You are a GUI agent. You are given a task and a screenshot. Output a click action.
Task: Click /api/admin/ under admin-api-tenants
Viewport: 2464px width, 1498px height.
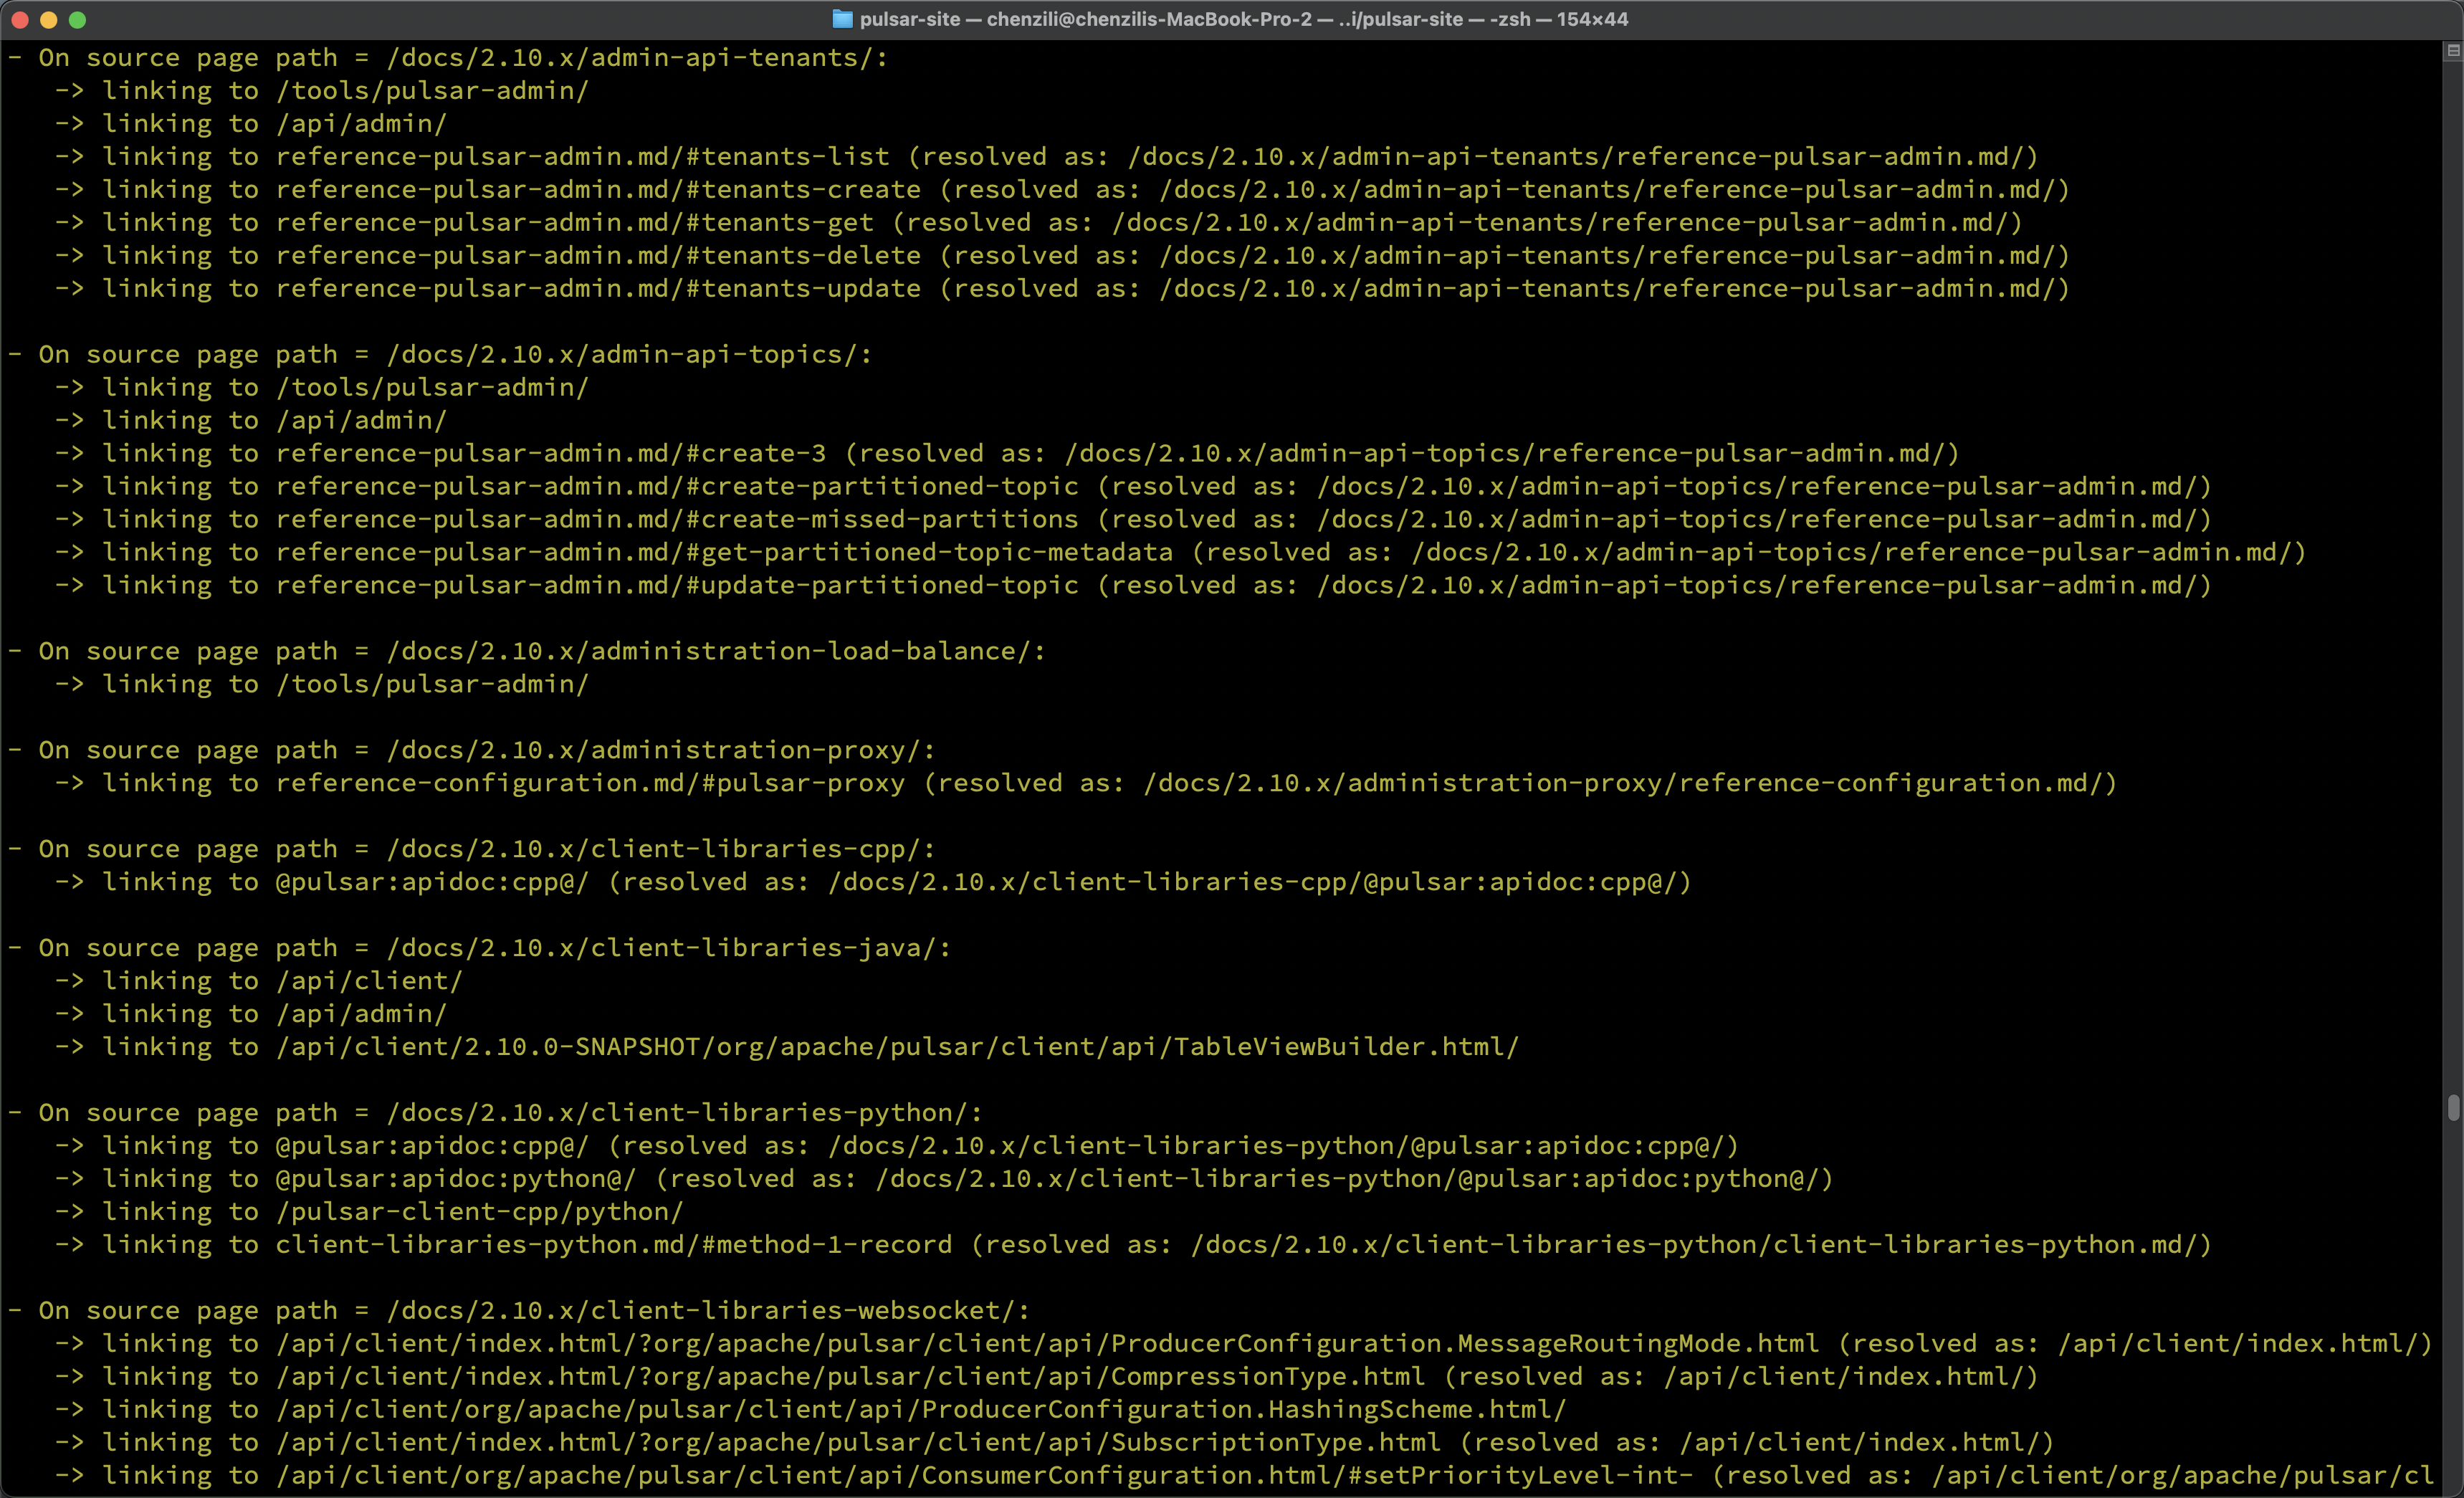pyautogui.click(x=251, y=124)
